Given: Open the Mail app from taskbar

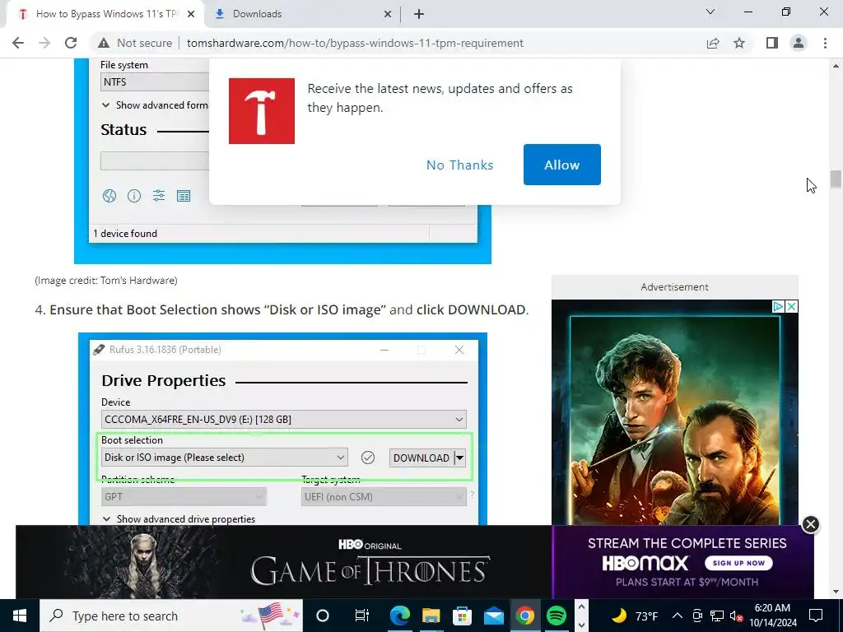Looking at the screenshot, I should tap(494, 616).
